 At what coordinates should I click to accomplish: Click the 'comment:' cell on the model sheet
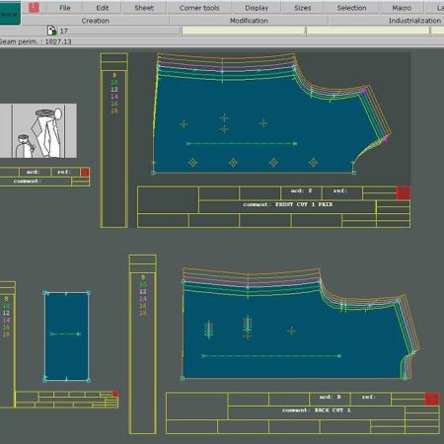click(x=36, y=182)
